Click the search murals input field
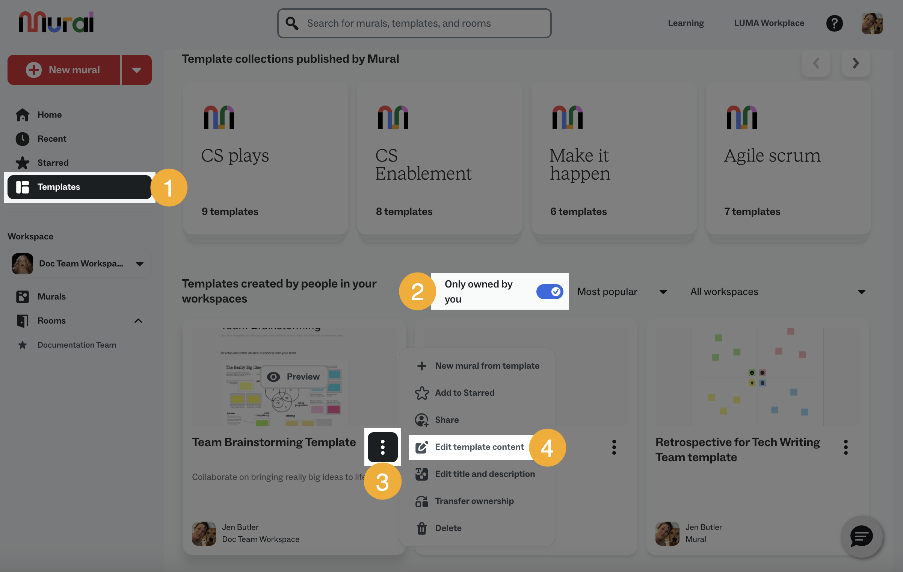This screenshot has height=572, width=903. tap(414, 23)
